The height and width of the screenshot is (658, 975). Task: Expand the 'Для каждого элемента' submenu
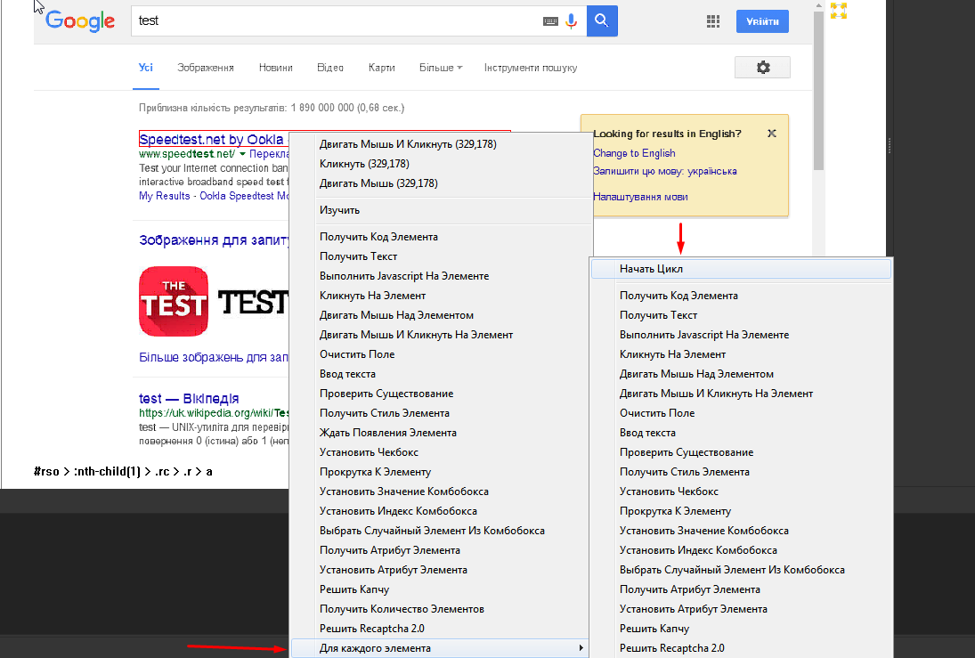tap(441, 648)
